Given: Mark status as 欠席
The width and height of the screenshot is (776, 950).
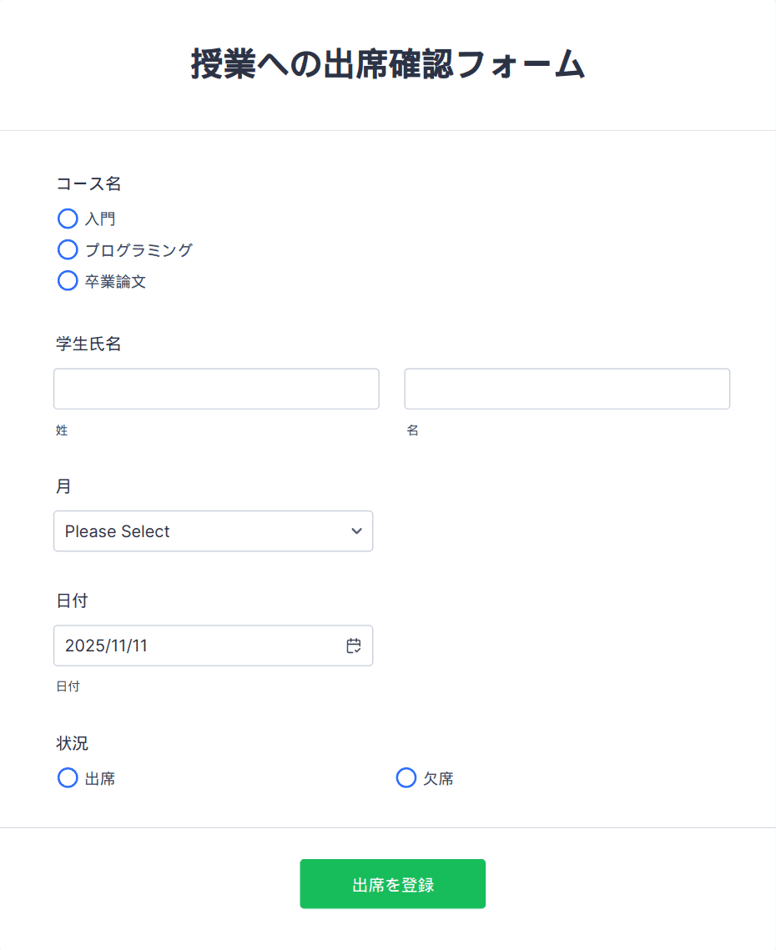Looking at the screenshot, I should (406, 778).
